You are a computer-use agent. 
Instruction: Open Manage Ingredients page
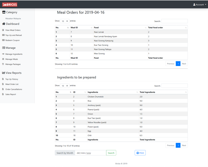click(14, 54)
